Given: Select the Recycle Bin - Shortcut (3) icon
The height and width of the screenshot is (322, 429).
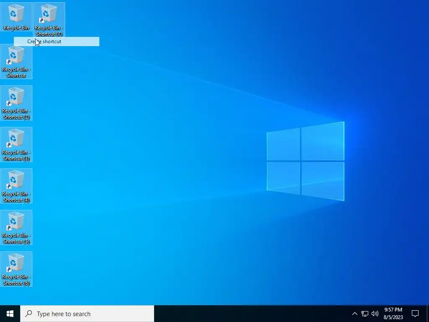Looking at the screenshot, I should 16,145.
